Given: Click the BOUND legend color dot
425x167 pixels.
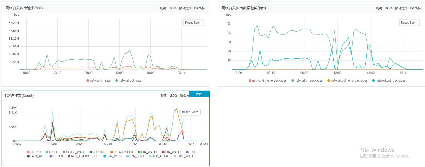Looking at the screenshot, I should [x=28, y=152].
